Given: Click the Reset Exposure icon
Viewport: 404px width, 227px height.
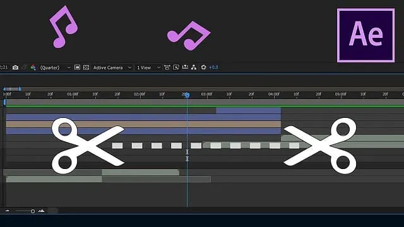Looking at the screenshot, I should point(203,67).
